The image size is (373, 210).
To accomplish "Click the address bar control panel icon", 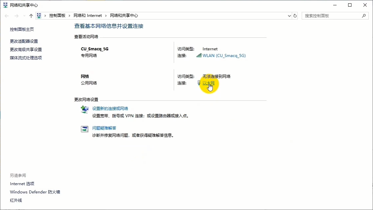I will tap(39, 16).
